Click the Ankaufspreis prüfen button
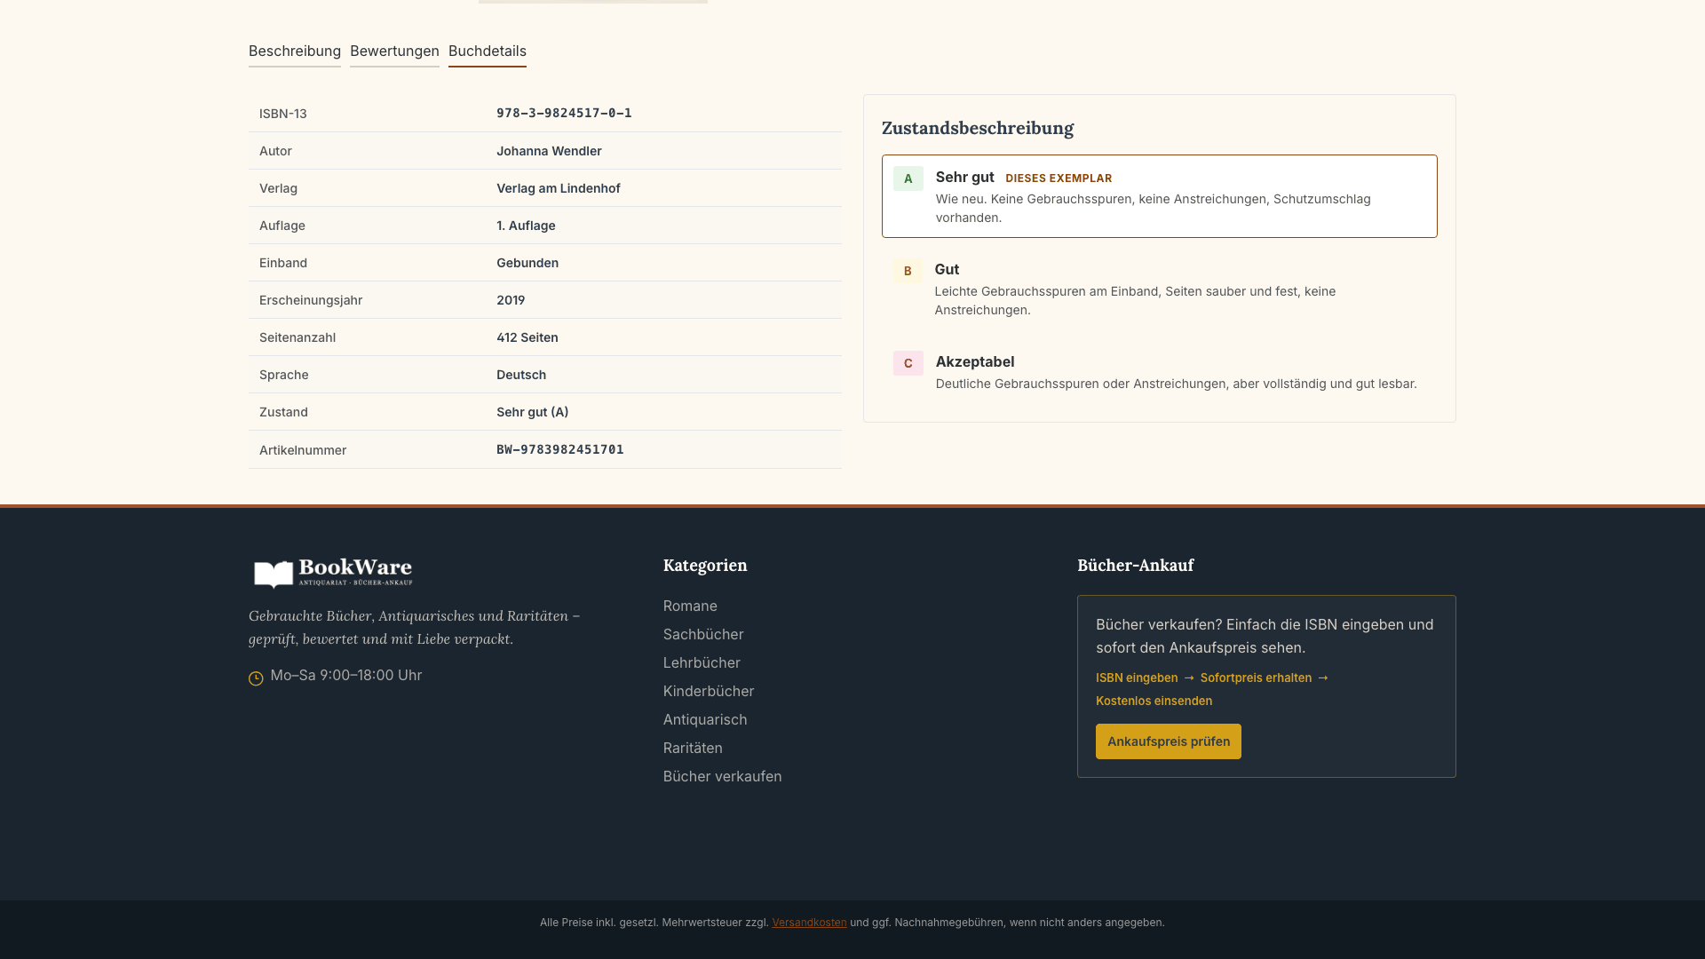Screen dimensions: 1705x959 click(x=1169, y=741)
